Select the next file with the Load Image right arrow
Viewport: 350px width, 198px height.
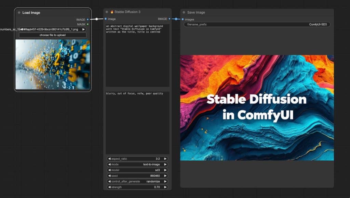coord(83,29)
